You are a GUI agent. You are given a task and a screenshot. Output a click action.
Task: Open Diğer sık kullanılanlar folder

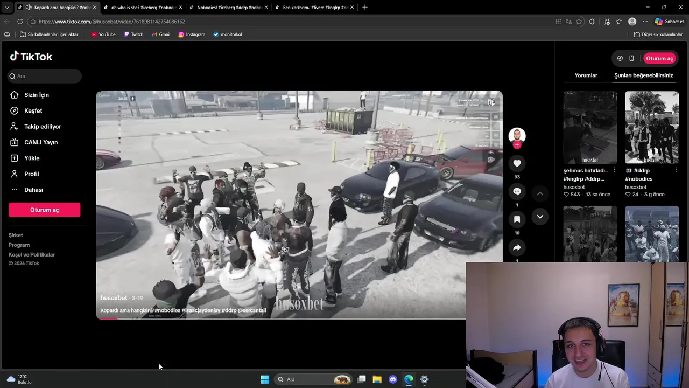(658, 34)
